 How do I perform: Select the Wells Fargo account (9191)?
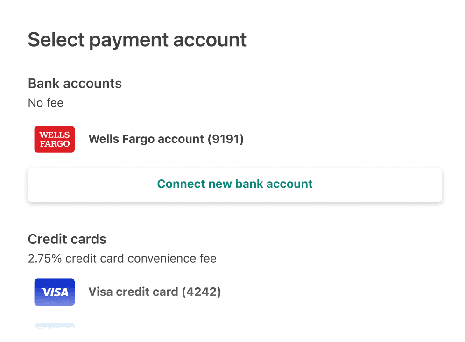[x=166, y=139]
